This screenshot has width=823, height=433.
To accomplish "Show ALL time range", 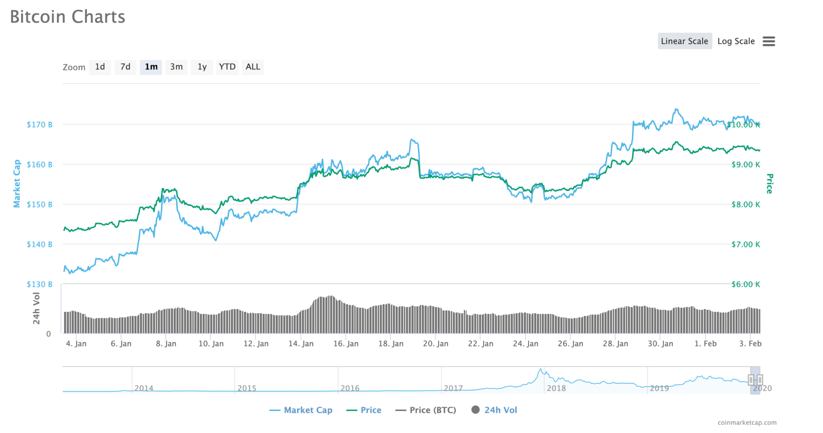I will [x=253, y=67].
